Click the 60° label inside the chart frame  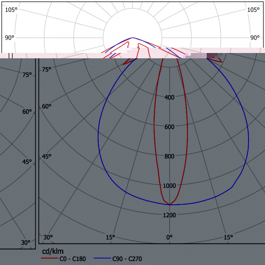coord(47,106)
